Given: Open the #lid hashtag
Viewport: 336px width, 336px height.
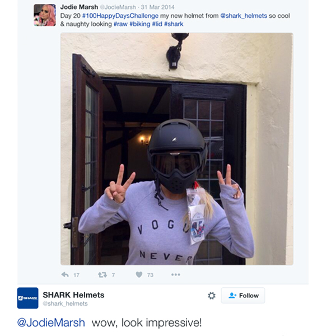Looking at the screenshot, I should click(x=157, y=24).
